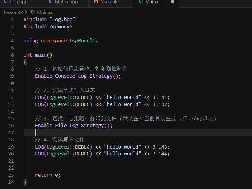Viewport: 252px width, 189px height.
Task: Click the Makefile M icon
Action: pos(96,1)
